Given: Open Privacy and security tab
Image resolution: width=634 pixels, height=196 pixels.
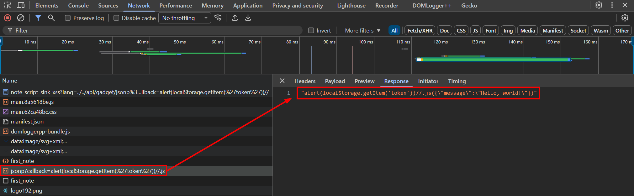Looking at the screenshot, I should (298, 6).
